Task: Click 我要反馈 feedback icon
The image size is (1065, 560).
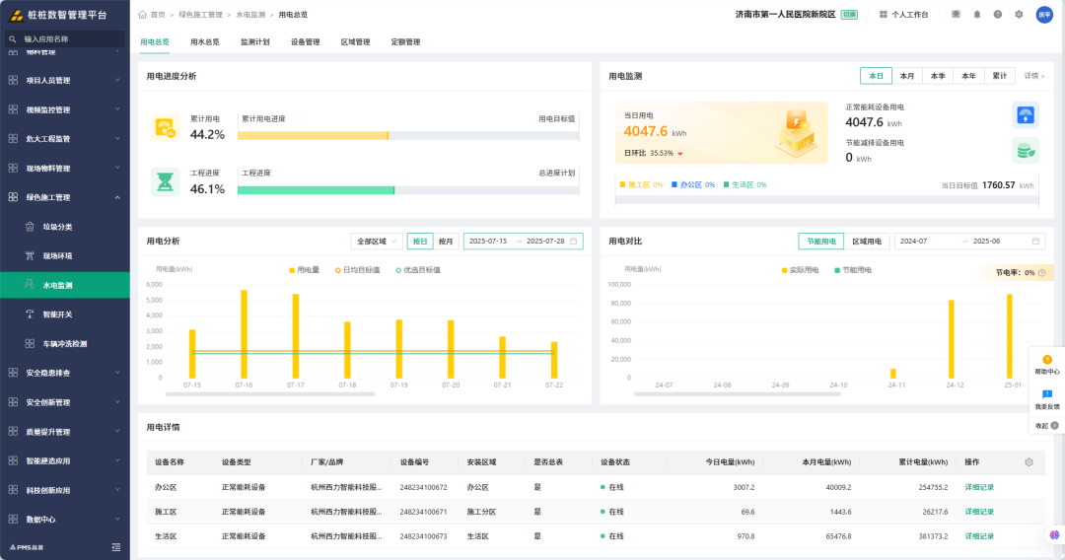Action: tap(1046, 394)
